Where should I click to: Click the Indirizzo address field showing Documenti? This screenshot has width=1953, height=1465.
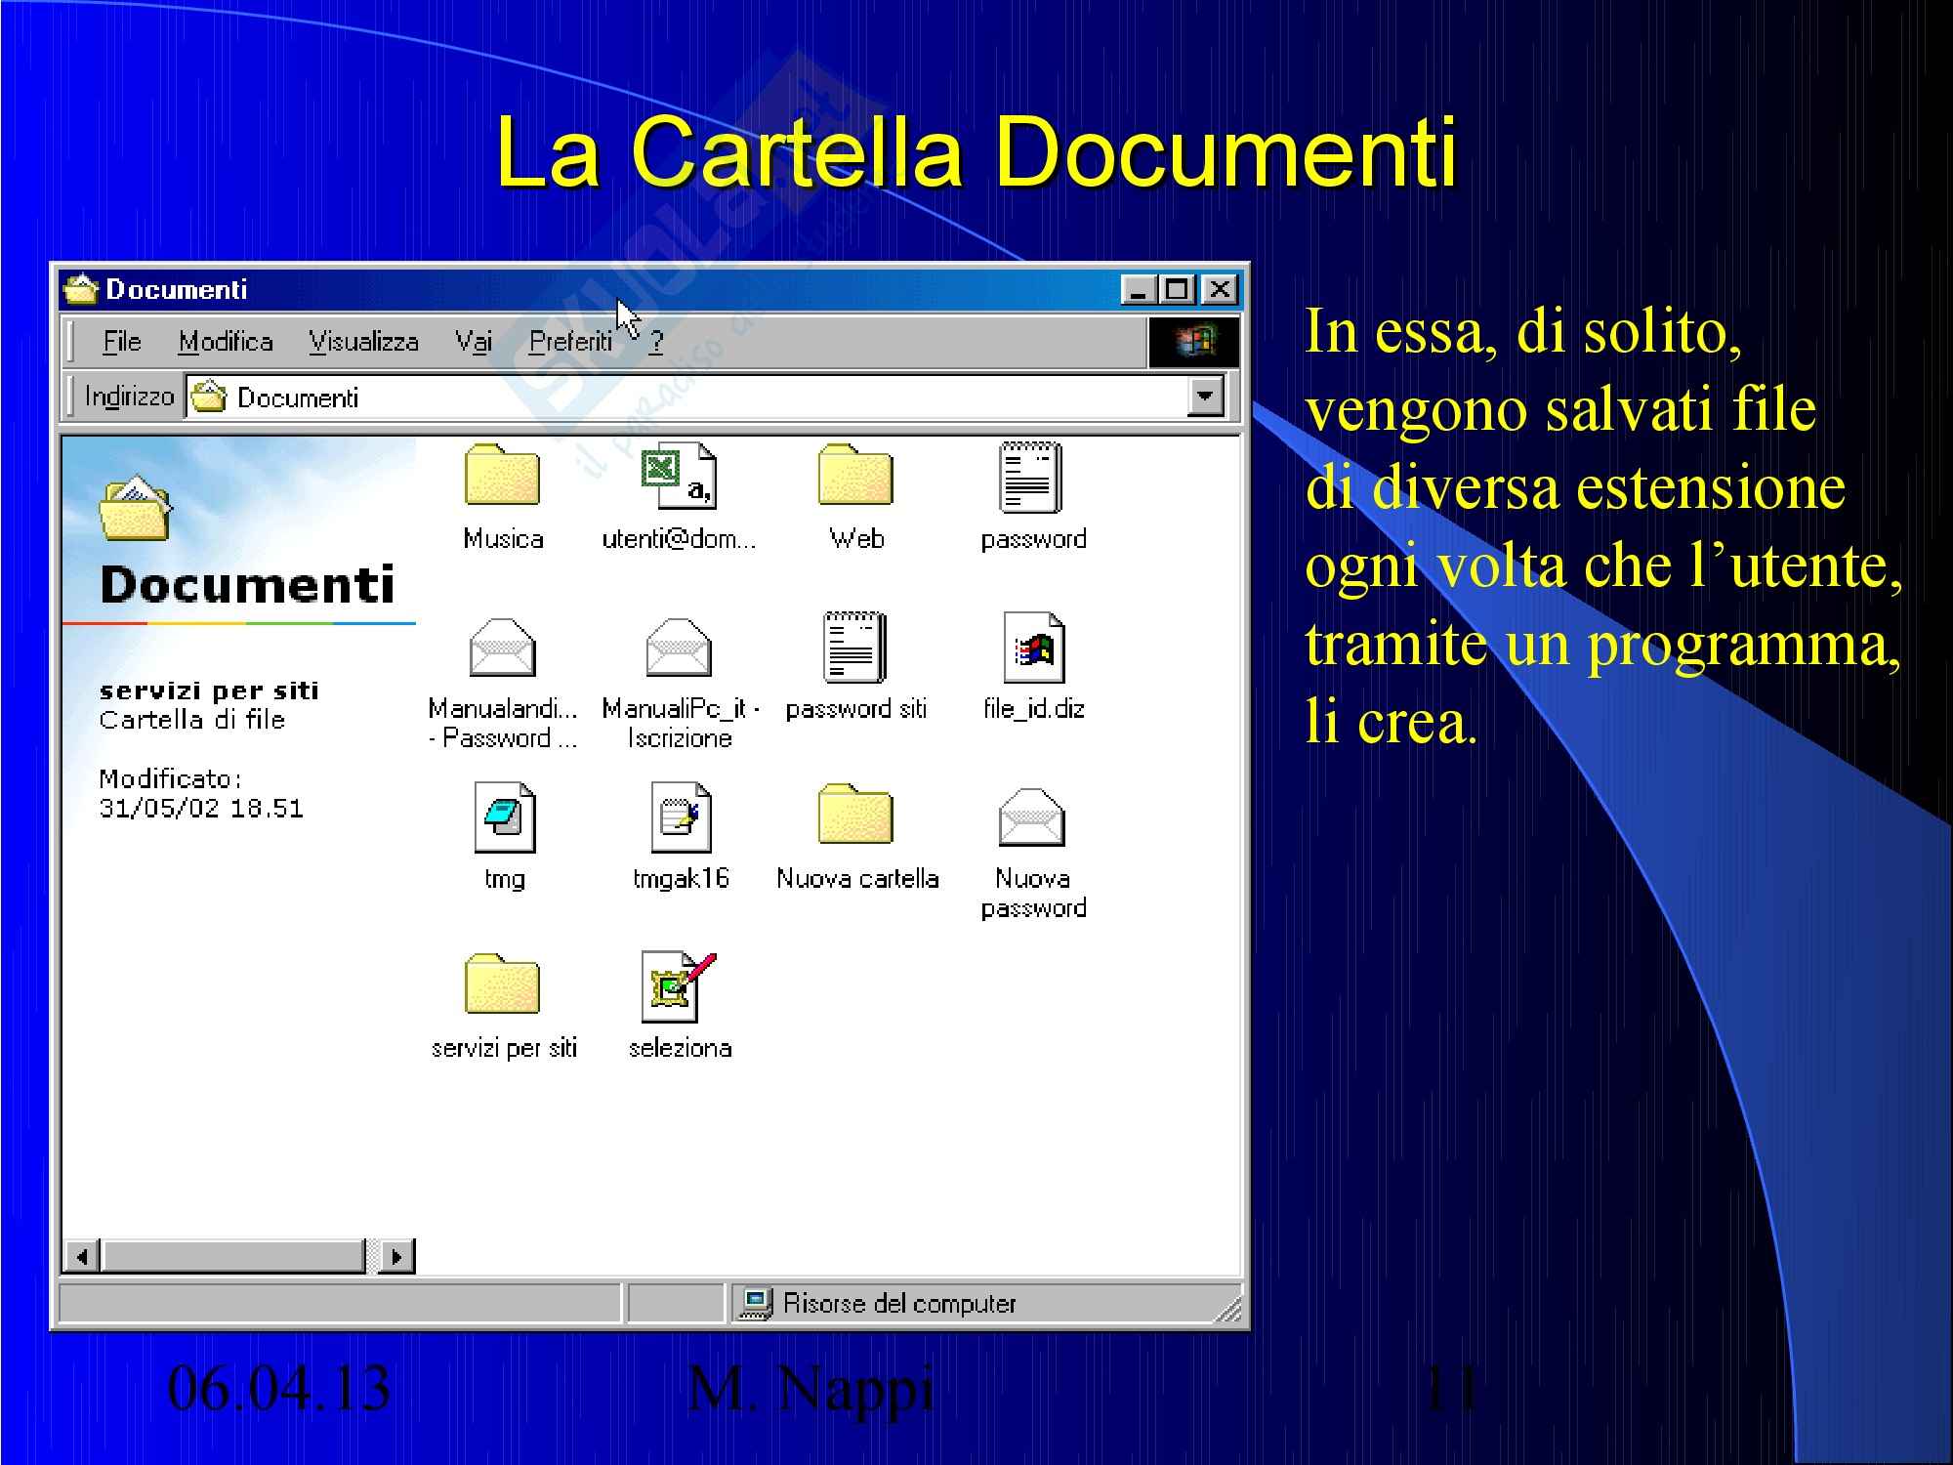[684, 398]
